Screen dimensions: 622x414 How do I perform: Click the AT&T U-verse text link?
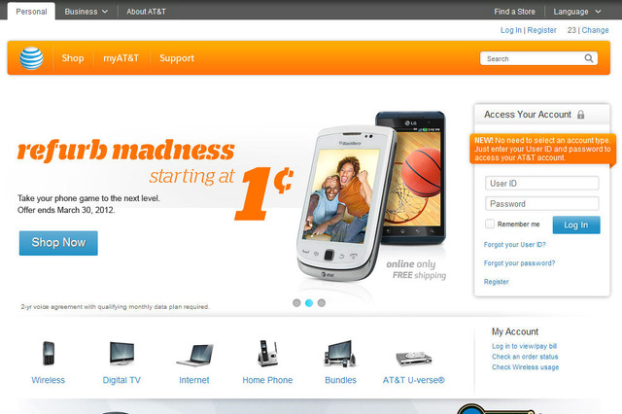point(413,380)
